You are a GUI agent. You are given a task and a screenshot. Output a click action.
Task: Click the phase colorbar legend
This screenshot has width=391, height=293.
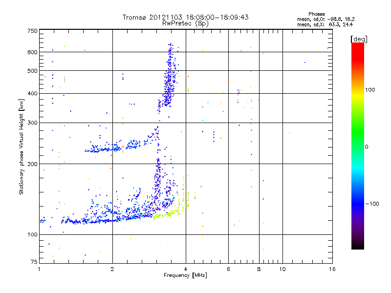click(358, 146)
